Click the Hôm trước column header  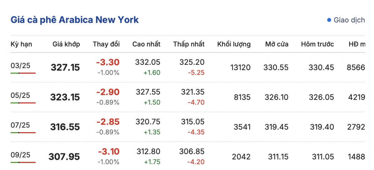(x=317, y=44)
